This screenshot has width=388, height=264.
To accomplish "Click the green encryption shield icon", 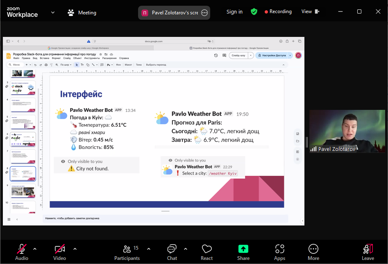I will pos(254,11).
